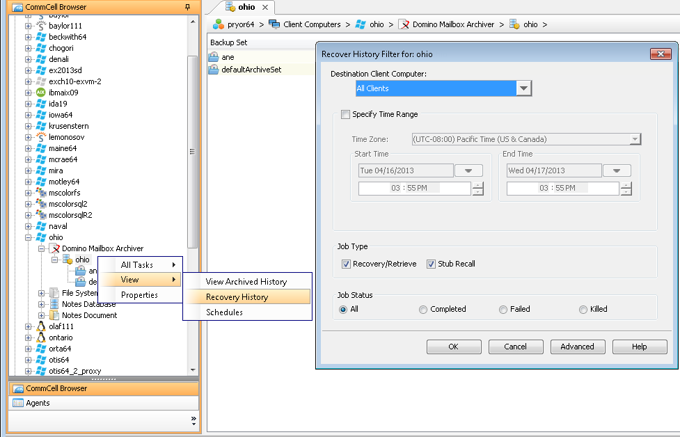Select the Completed job status radio
This screenshot has width=680, height=437.
click(423, 310)
